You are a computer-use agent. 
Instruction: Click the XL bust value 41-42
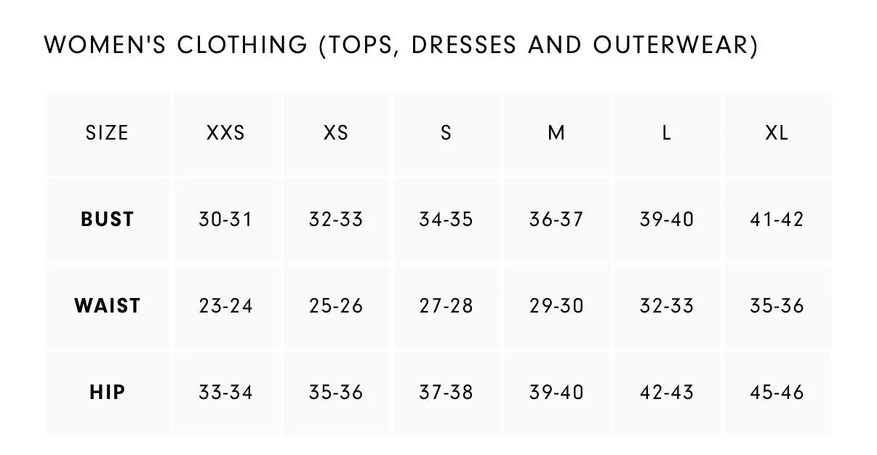[x=777, y=220]
